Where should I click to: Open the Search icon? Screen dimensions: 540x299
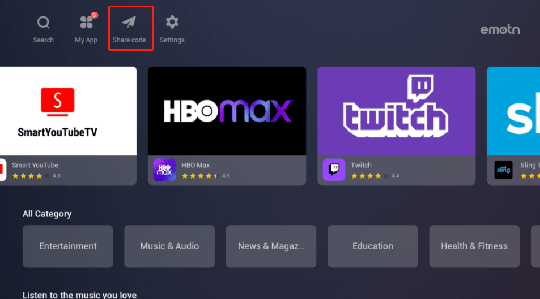coord(44,23)
